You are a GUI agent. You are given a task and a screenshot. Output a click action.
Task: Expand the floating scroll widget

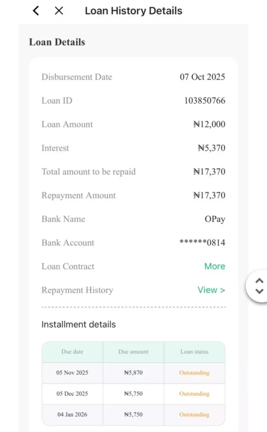point(259,286)
